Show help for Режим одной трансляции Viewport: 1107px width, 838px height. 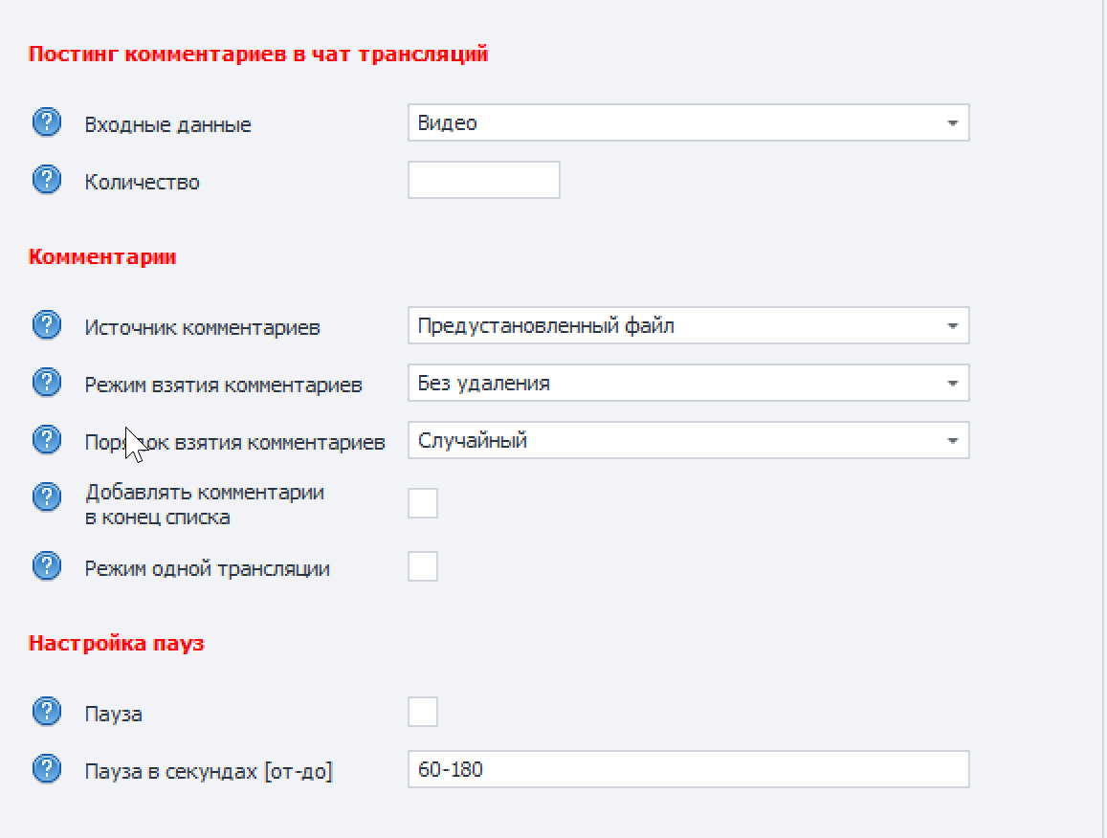click(x=47, y=567)
